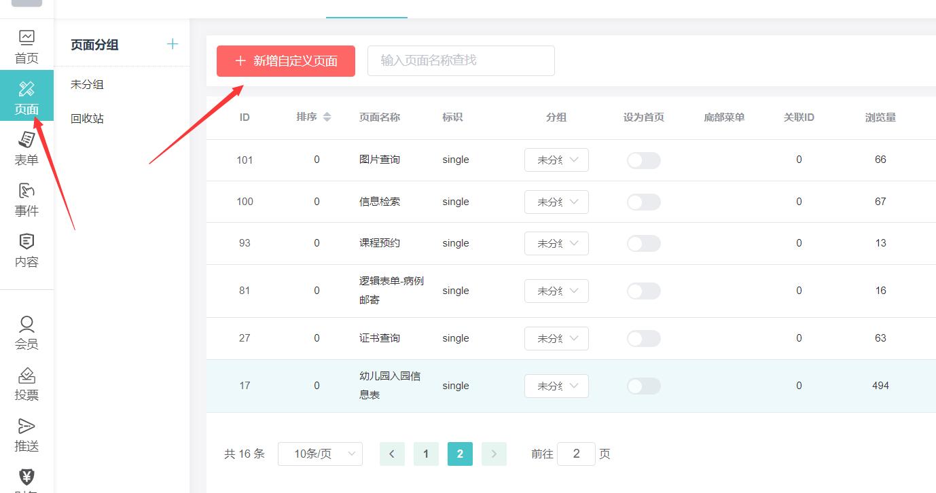
Task: Toggle 设为首页 for 信息检索
Action: pyautogui.click(x=643, y=202)
